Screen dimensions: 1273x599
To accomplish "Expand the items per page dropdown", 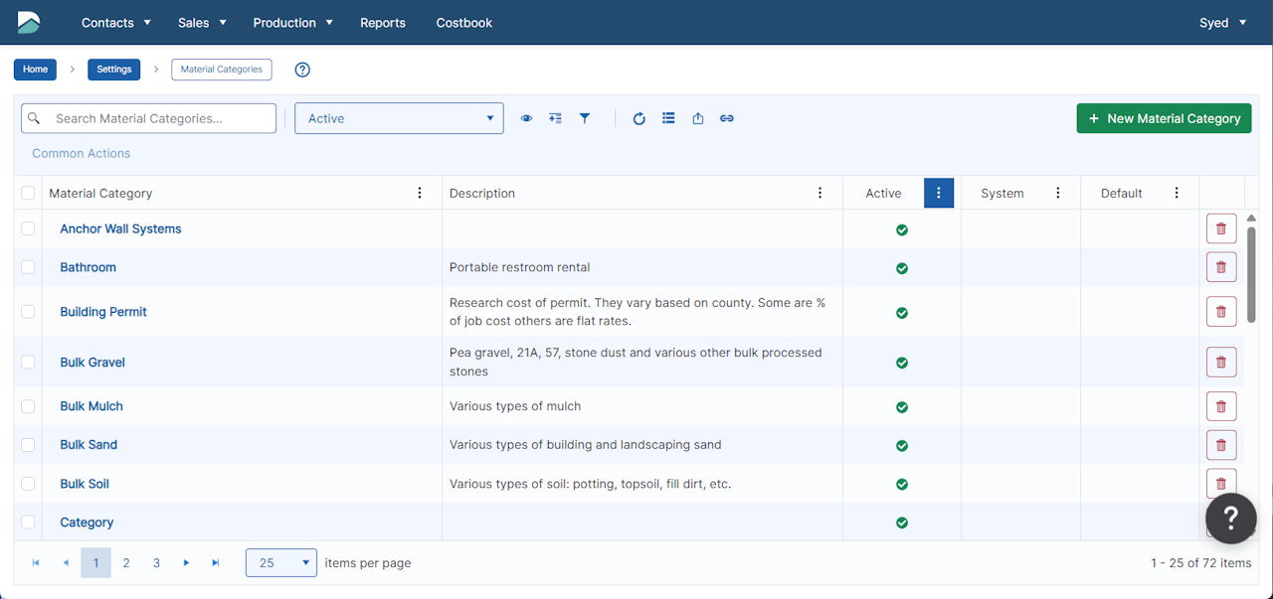I will tap(281, 563).
